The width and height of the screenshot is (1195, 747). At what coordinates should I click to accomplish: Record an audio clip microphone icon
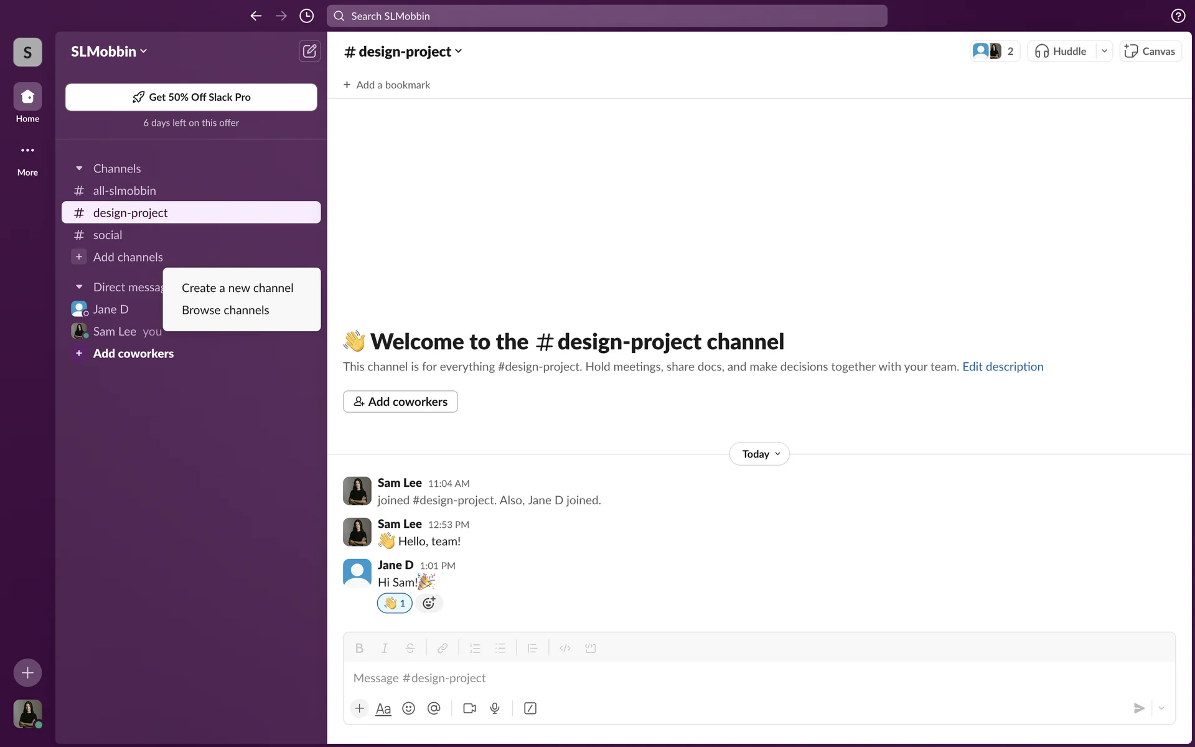coord(495,708)
